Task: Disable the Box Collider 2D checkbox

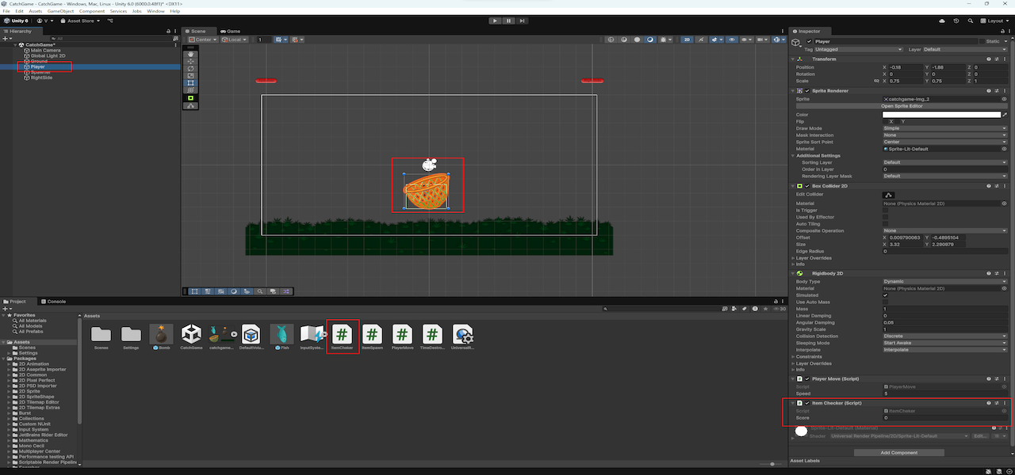Action: [807, 186]
